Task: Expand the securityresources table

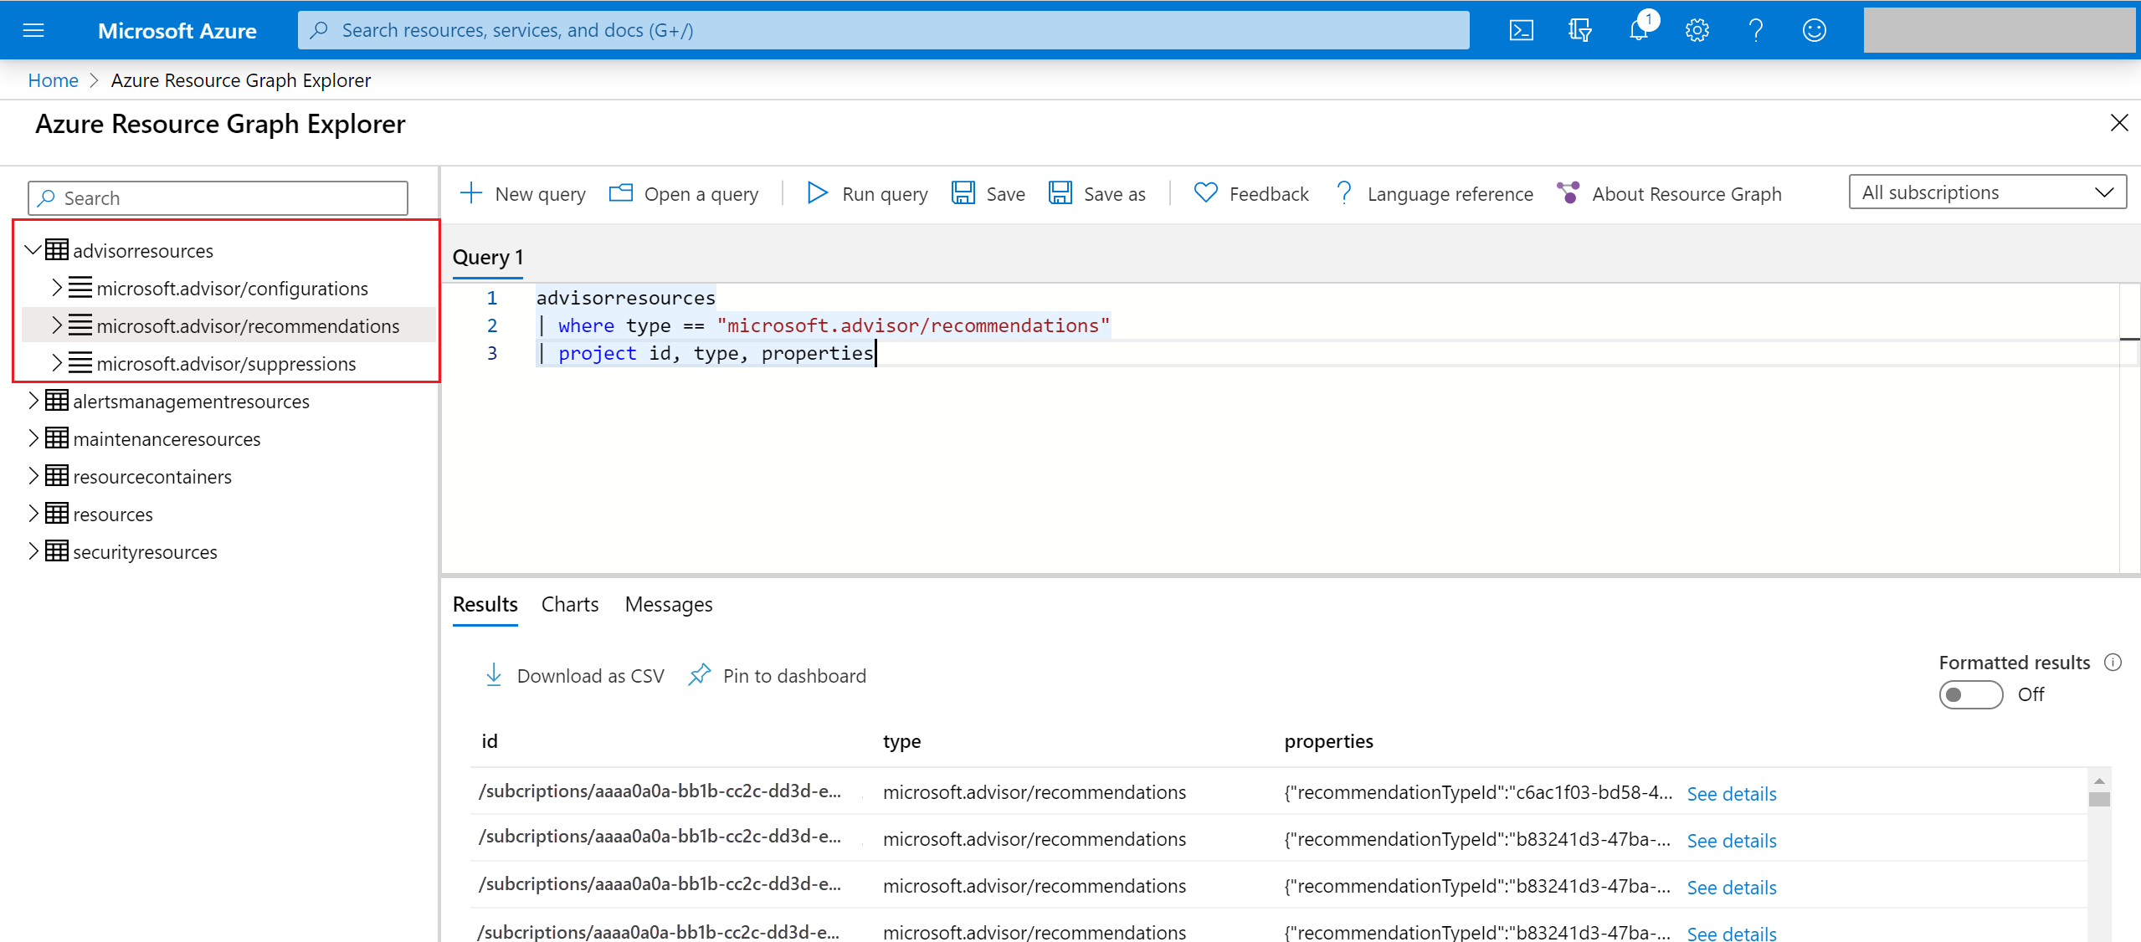Action: tap(32, 550)
